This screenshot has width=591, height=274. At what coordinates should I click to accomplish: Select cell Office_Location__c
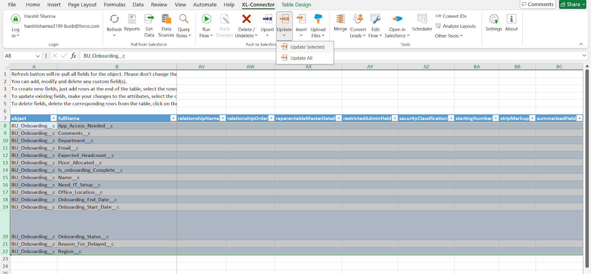117,192
